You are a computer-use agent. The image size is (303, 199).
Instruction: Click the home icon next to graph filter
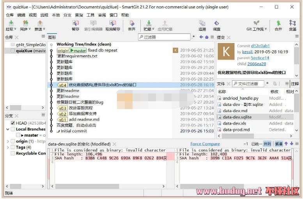[x=207, y=37]
